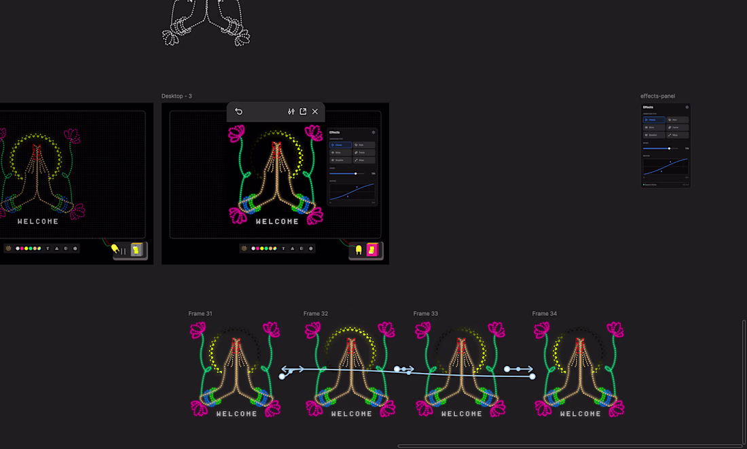This screenshot has width=747, height=449.
Task: Select the square tool in the cut-off left frame
Action: coord(66,249)
